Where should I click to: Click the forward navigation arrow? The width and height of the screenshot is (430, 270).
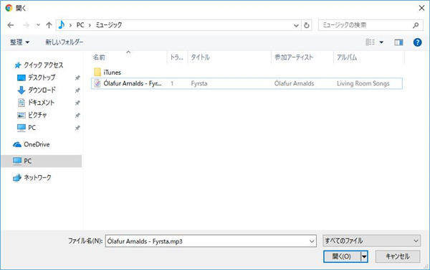(26, 25)
